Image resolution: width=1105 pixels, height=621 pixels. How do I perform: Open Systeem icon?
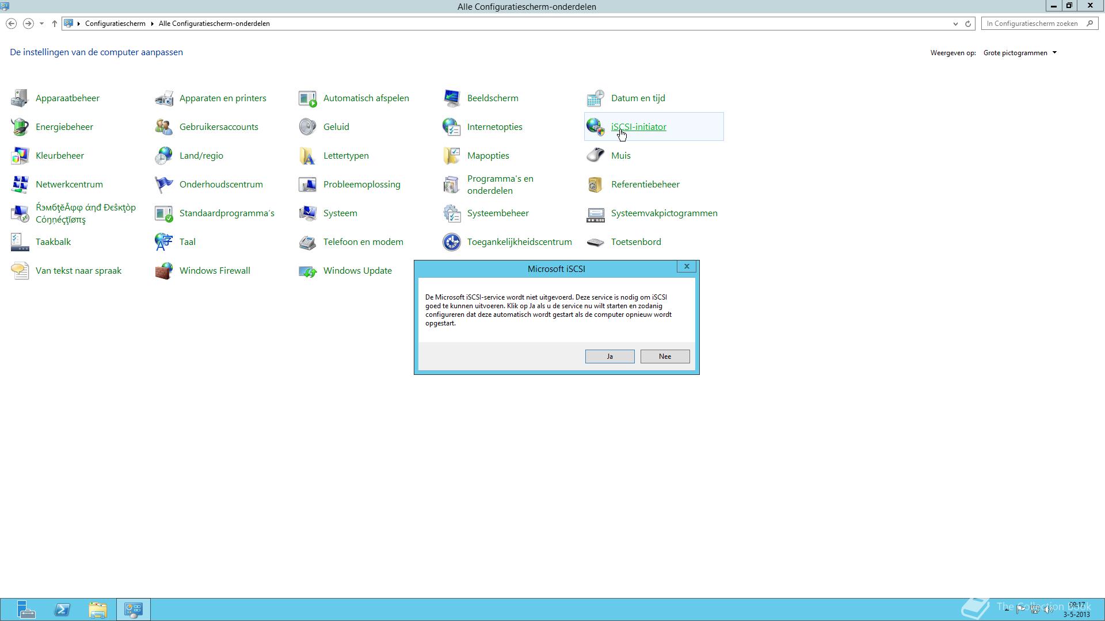(x=307, y=213)
